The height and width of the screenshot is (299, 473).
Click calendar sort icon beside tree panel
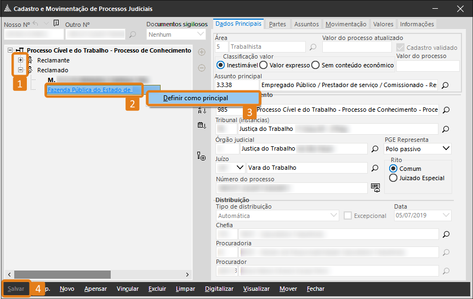(201, 125)
